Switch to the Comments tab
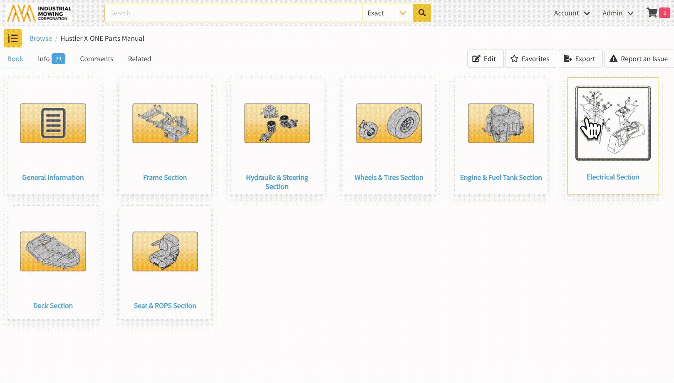The image size is (674, 383). pyautogui.click(x=97, y=59)
